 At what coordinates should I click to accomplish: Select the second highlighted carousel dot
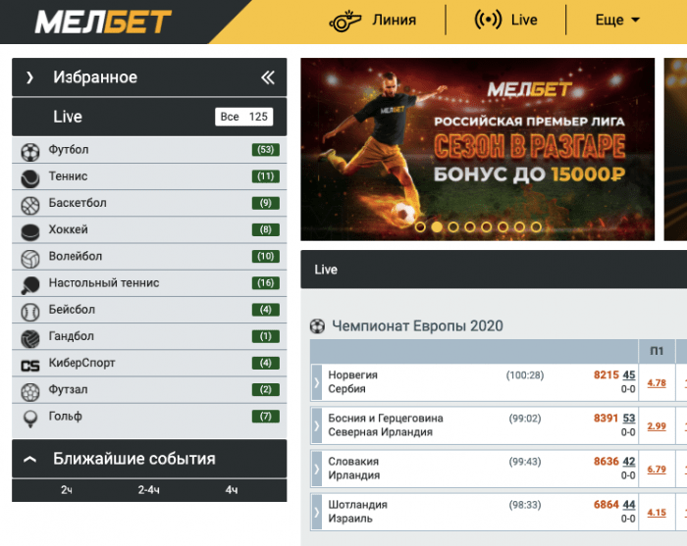point(437,227)
